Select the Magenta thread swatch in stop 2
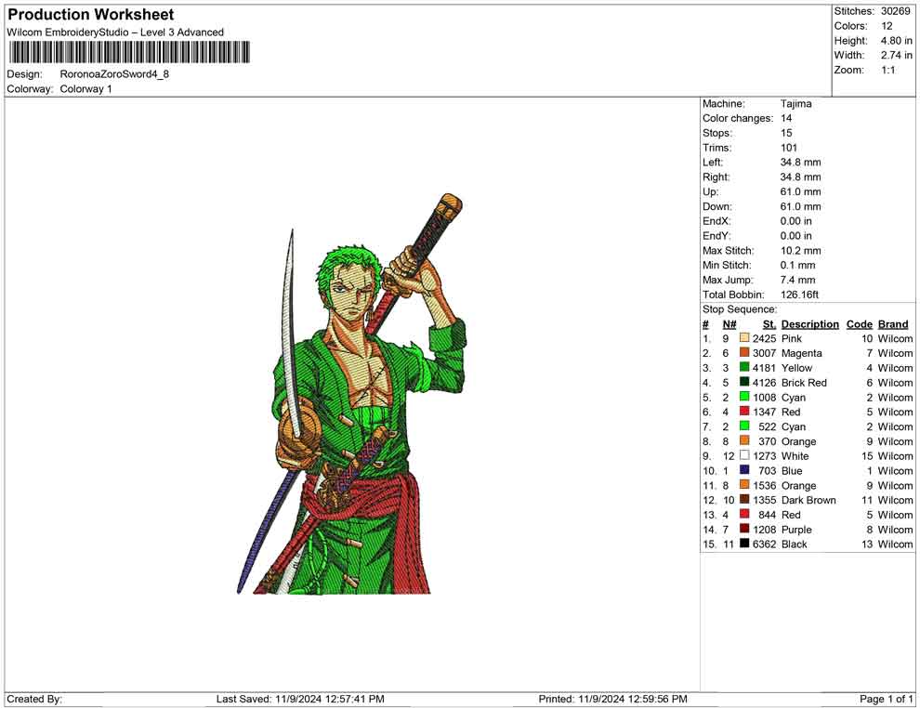 [744, 353]
